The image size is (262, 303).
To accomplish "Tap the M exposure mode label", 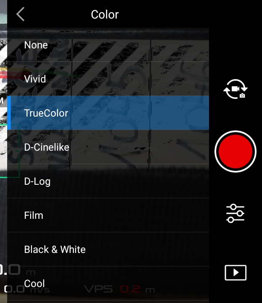I will click(2, 101).
